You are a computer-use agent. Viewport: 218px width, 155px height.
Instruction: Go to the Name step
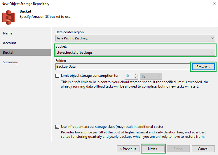pyautogui.click(x=8, y=33)
